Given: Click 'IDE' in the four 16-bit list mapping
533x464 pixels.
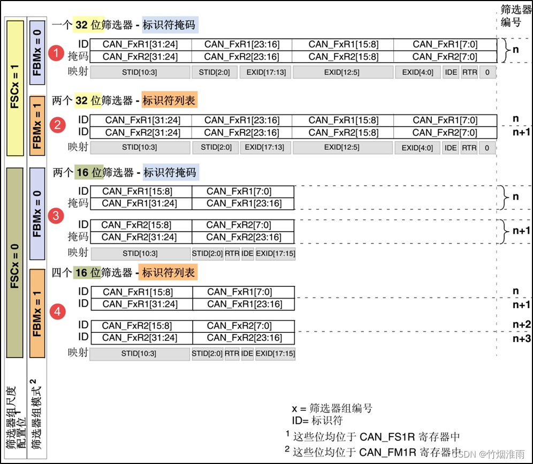Looking at the screenshot, I should [247, 354].
